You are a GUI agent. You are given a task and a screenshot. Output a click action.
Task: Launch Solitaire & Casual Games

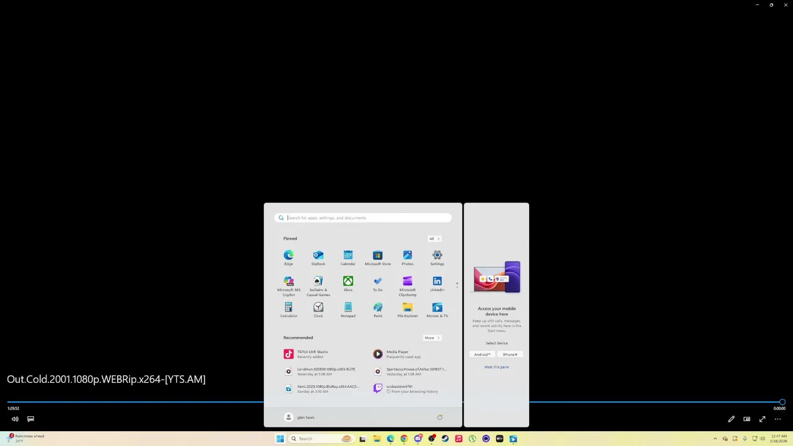318,286
